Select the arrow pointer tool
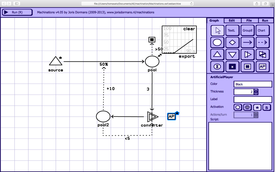 tap(217, 31)
